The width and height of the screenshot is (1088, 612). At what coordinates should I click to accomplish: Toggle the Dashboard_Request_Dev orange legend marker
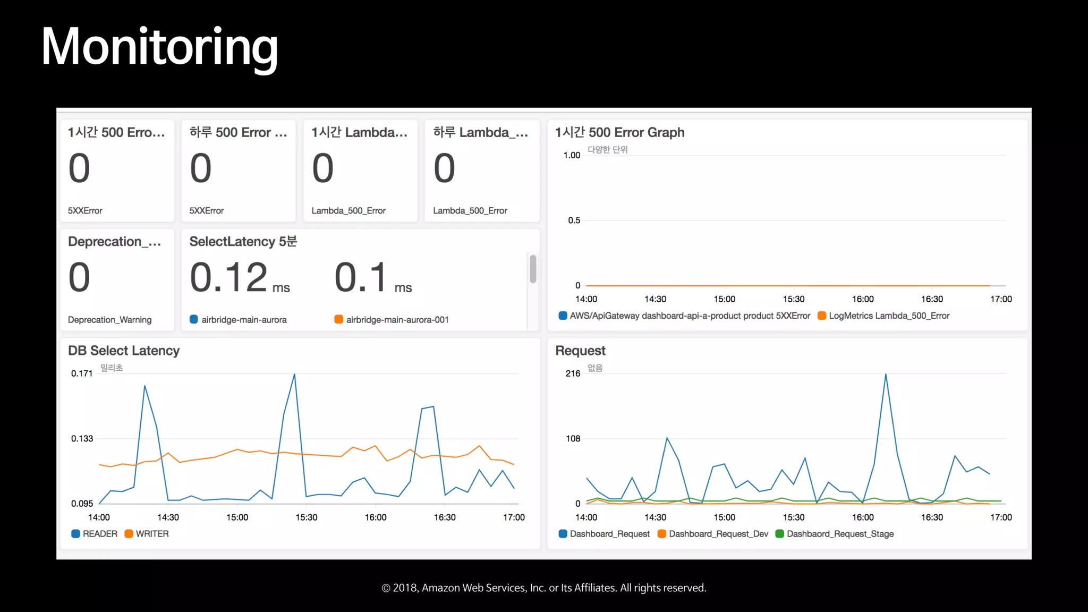662,533
